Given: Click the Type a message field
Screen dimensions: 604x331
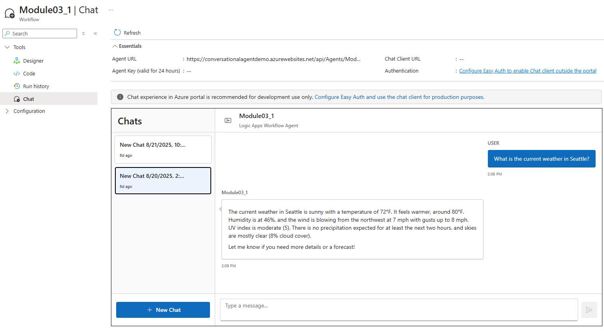Looking at the screenshot, I should pyautogui.click(x=398, y=309).
